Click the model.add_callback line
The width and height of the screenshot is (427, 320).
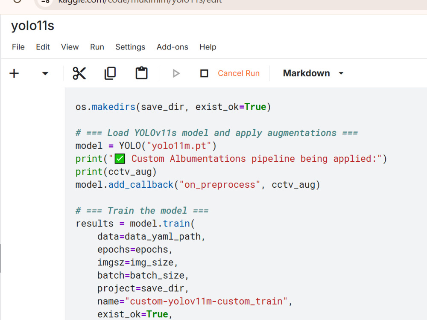[x=198, y=185]
